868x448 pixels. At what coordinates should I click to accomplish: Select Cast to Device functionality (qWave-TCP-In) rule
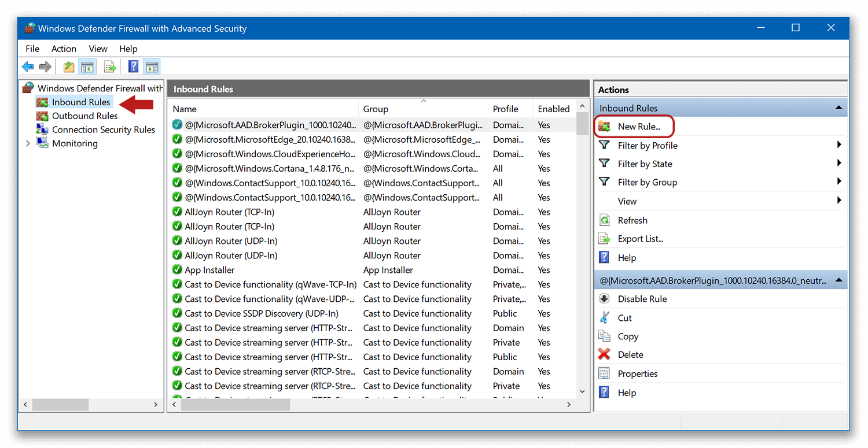click(372, 284)
